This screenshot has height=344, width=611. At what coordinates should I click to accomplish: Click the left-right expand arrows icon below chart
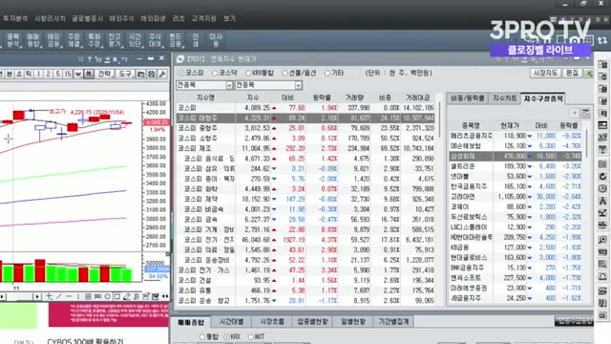click(165, 296)
